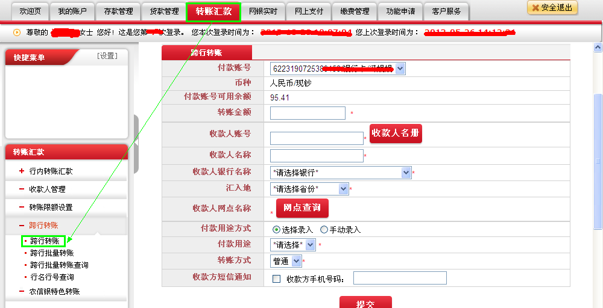Expand 行内转账汇款 plus icon
The height and width of the screenshot is (308, 603).
22,171
